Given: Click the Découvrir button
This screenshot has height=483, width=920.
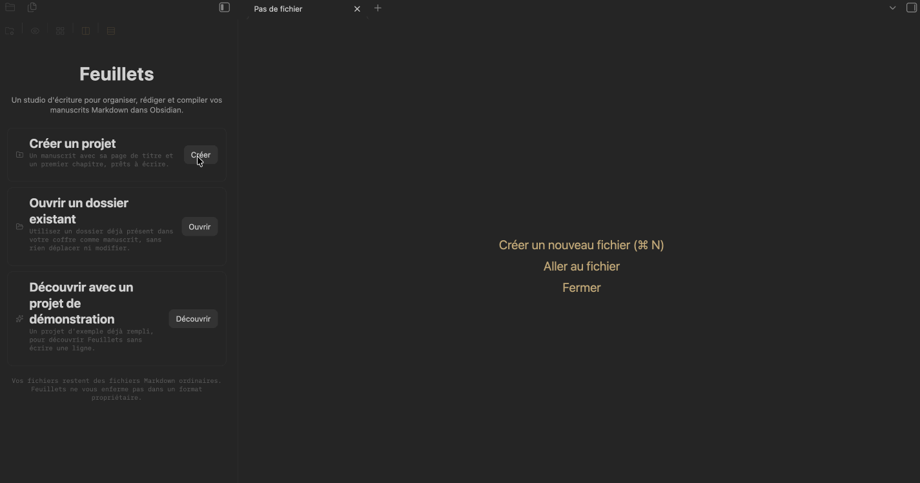Looking at the screenshot, I should click(193, 319).
